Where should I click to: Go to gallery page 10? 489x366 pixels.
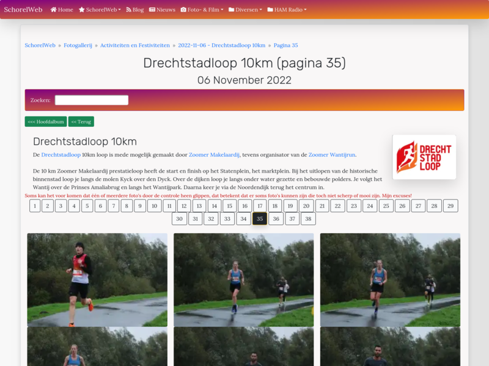pos(155,206)
